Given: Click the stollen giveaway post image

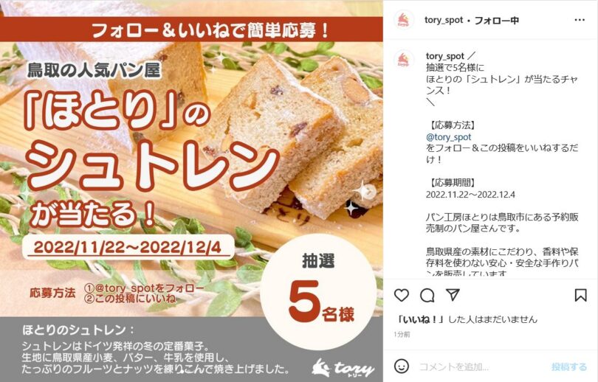Looking at the screenshot, I should (x=191, y=191).
